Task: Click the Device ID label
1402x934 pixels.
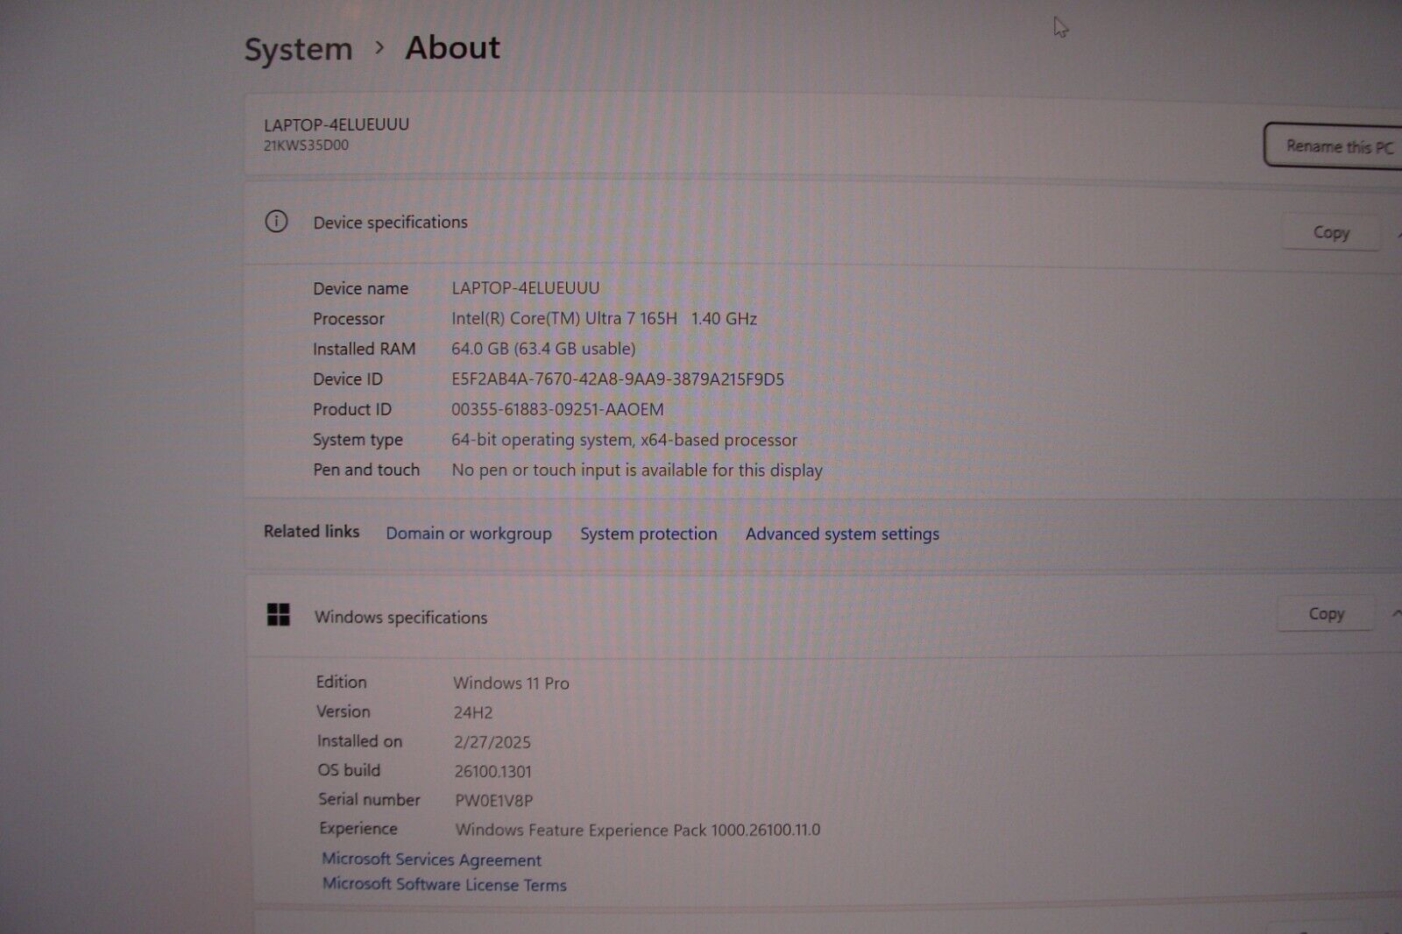Action: pyautogui.click(x=348, y=379)
